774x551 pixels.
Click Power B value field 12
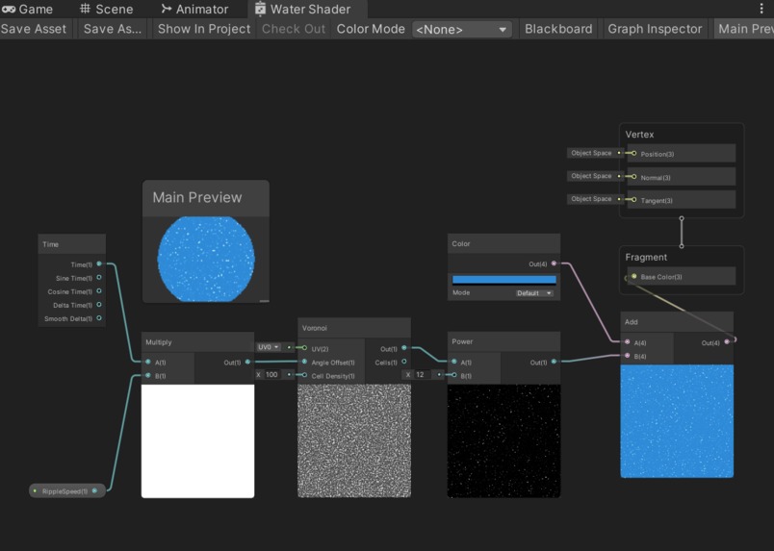pos(422,375)
